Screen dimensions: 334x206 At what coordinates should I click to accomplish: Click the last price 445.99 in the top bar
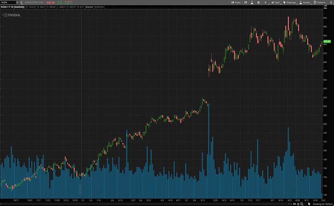(51, 3)
